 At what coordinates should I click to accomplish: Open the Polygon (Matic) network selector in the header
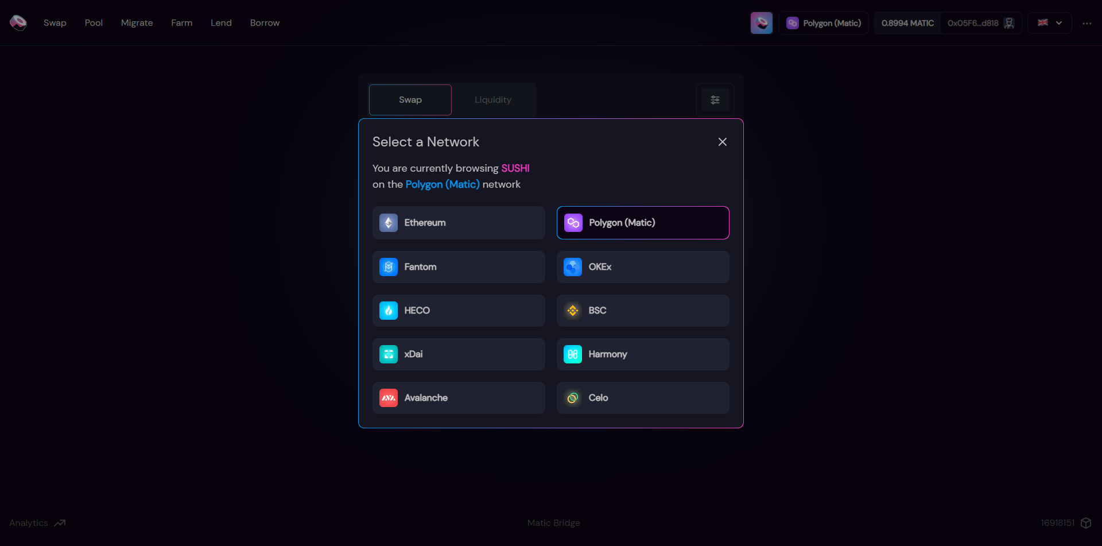tap(823, 23)
